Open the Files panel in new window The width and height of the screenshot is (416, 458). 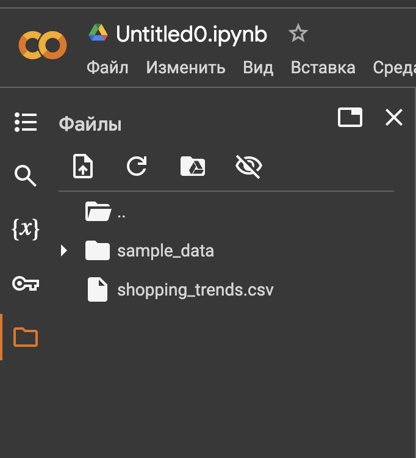350,117
